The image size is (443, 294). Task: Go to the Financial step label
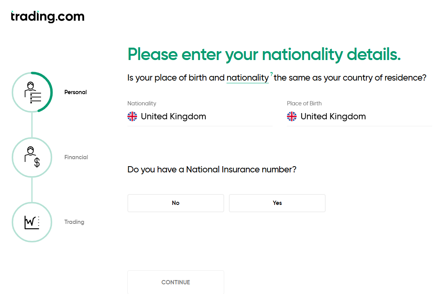click(x=76, y=157)
